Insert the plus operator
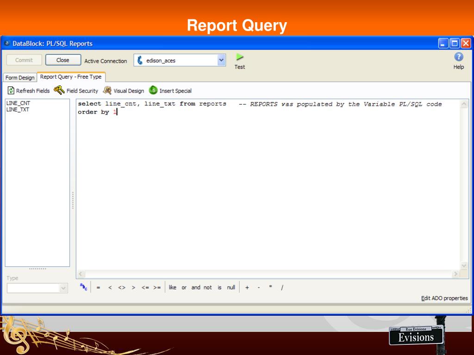The width and height of the screenshot is (474, 355). (247, 288)
